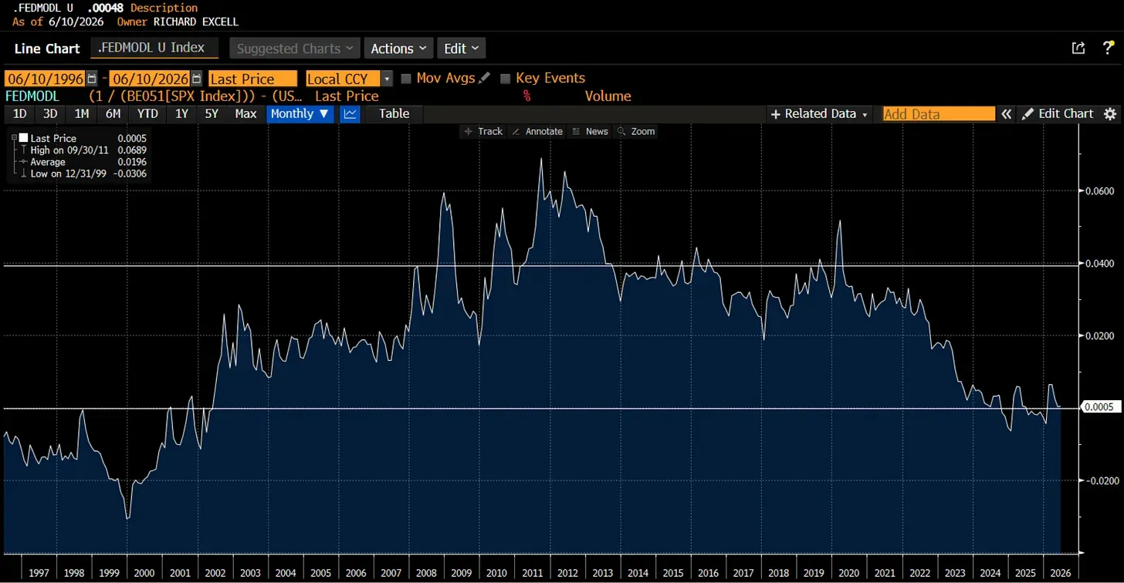This screenshot has height=583, width=1124.
Task: Click the white Last Price legend swatch
Action: (x=24, y=138)
